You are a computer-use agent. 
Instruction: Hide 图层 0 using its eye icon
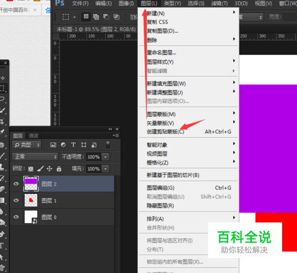pos(16,217)
